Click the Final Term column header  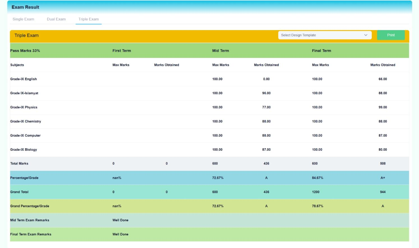click(x=321, y=51)
